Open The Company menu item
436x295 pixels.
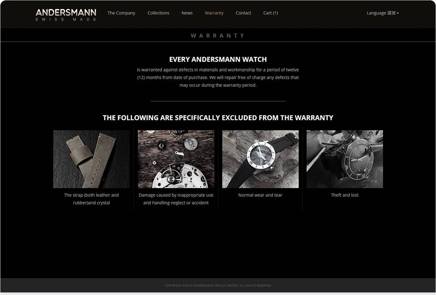(x=121, y=13)
